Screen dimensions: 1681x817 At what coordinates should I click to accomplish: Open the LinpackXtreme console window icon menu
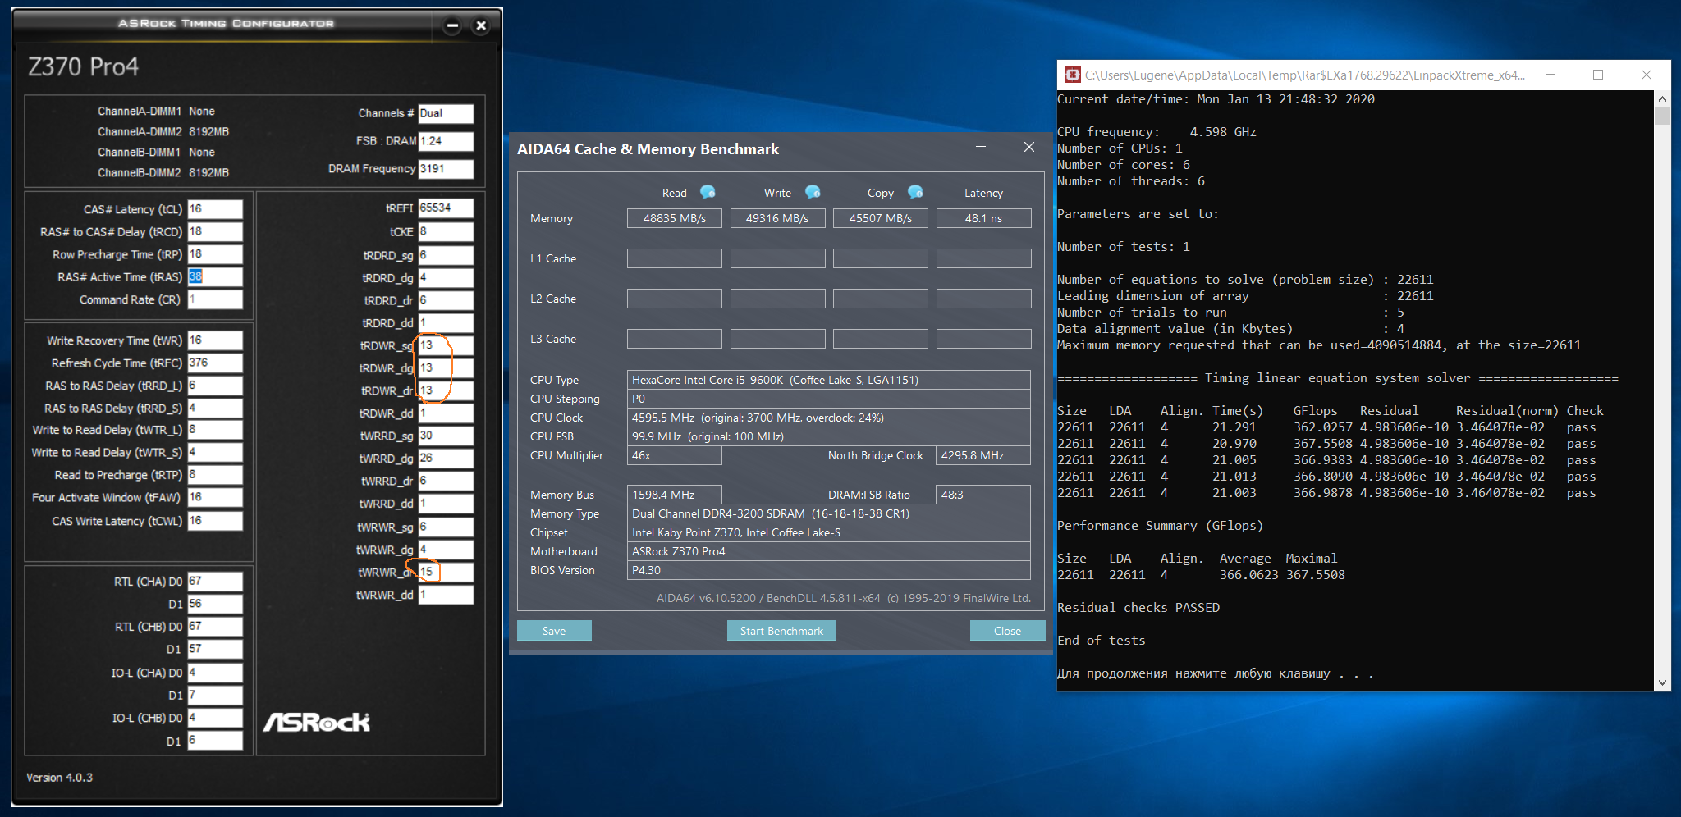pyautogui.click(x=1072, y=75)
